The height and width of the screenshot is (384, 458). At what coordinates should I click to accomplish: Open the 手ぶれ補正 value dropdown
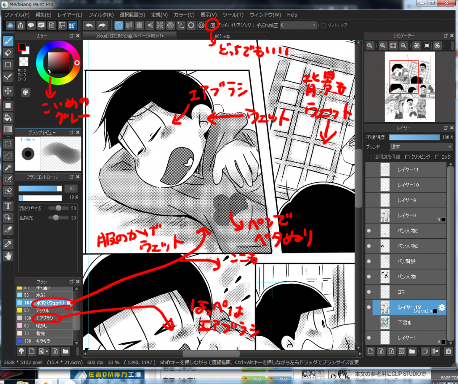coord(298,25)
